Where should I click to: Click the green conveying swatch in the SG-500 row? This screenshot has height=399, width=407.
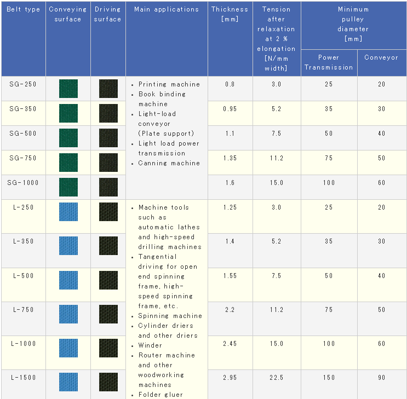(x=68, y=138)
